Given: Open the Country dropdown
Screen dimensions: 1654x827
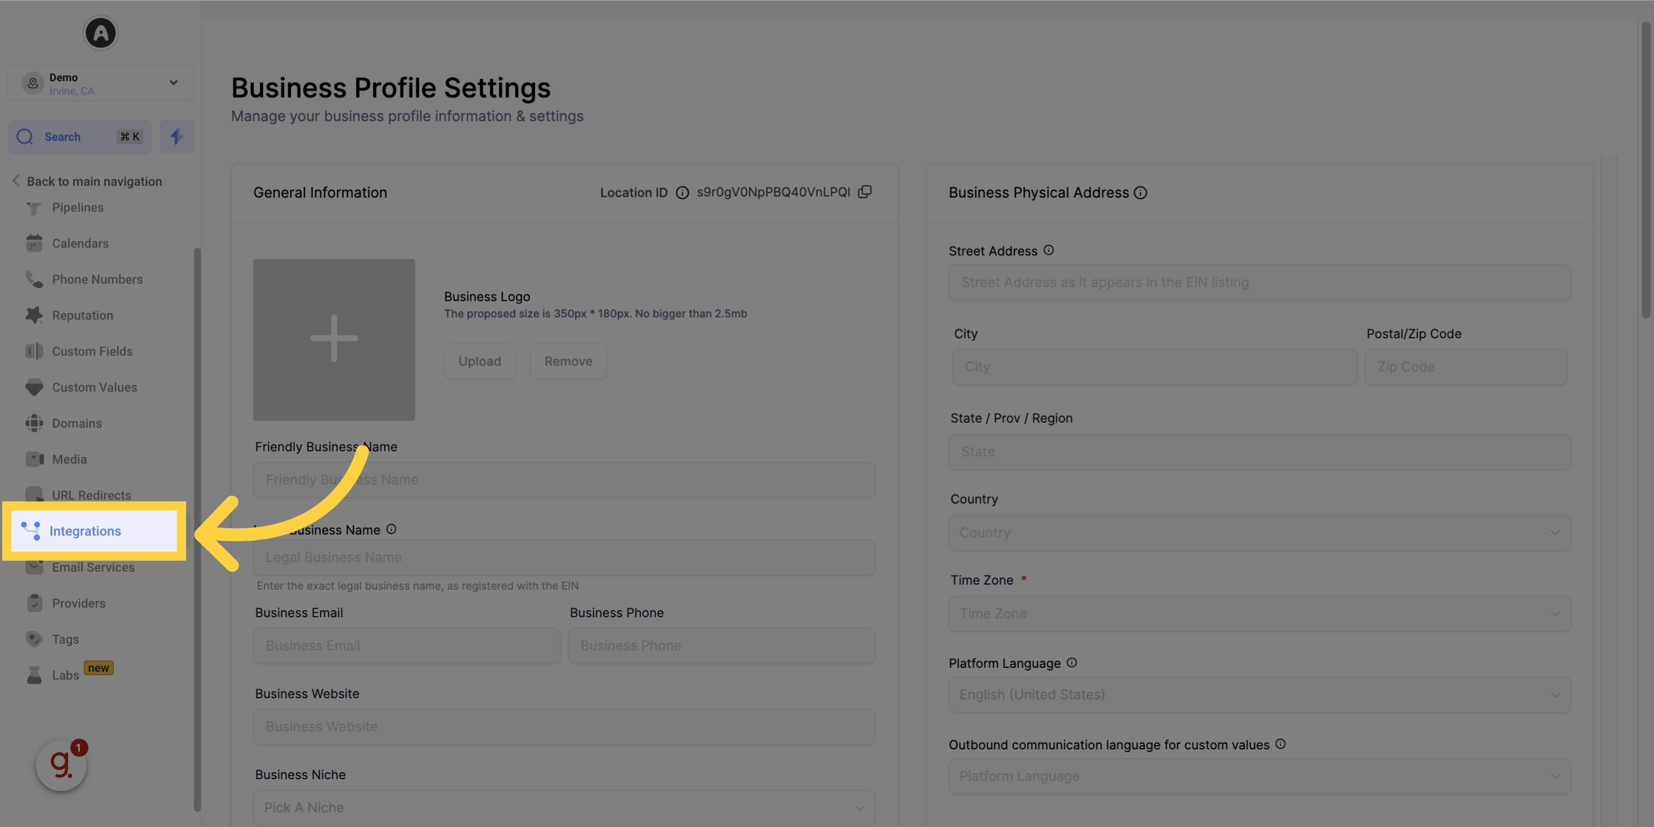Looking at the screenshot, I should click(x=1259, y=532).
